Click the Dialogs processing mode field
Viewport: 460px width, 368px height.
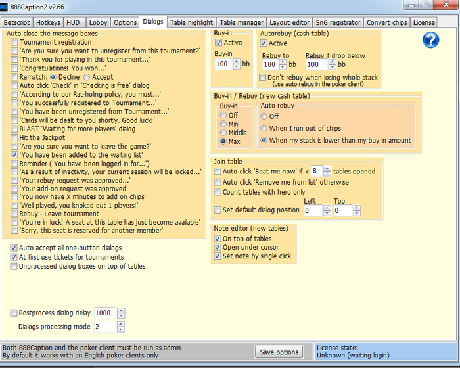coord(104,327)
